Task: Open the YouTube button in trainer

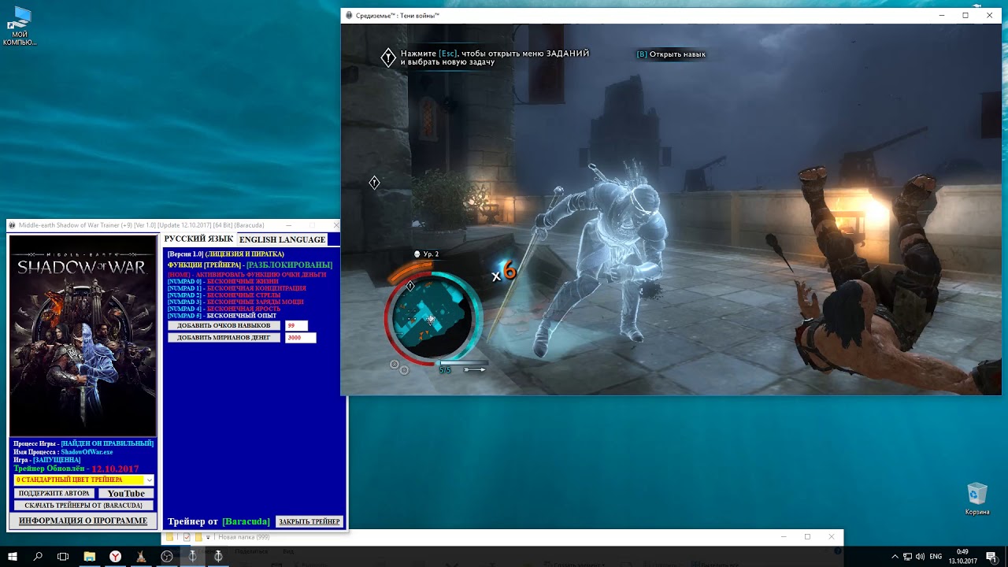Action: click(126, 493)
